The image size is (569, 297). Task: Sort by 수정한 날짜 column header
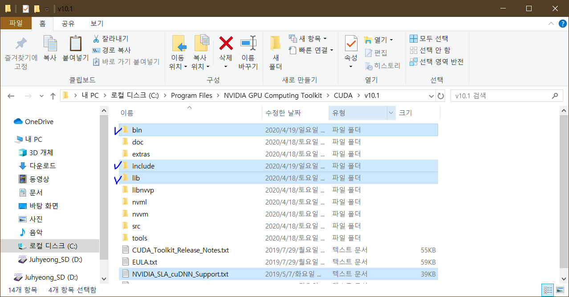[x=295, y=113]
